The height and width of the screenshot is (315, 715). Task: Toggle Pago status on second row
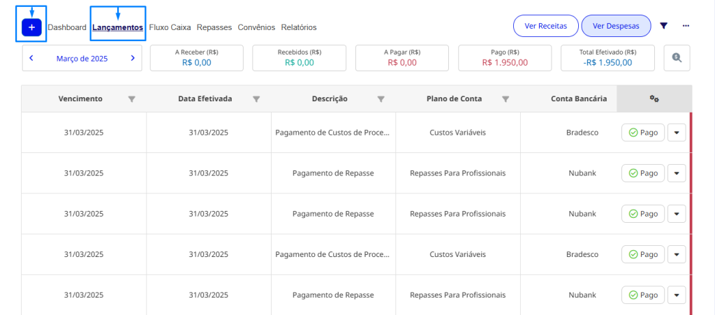pos(642,173)
